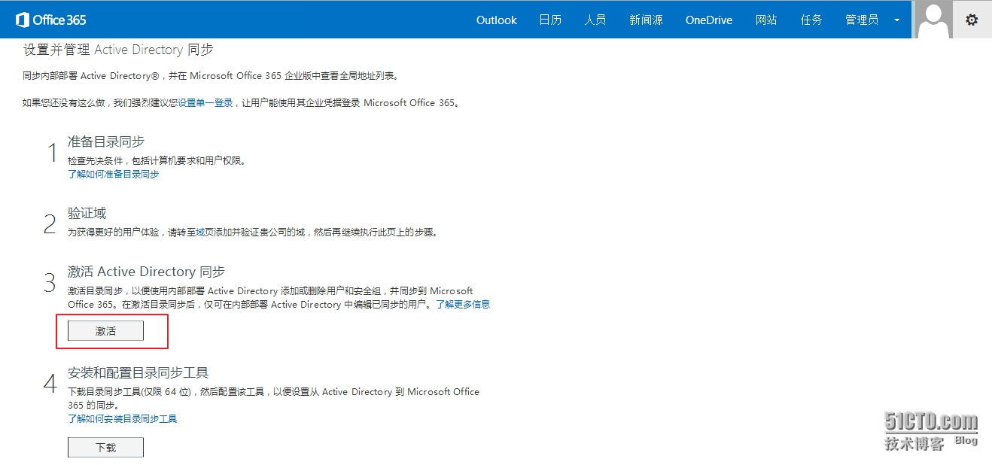Select 新闻源 in the navigation bar
The image size is (992, 465).
(x=646, y=20)
